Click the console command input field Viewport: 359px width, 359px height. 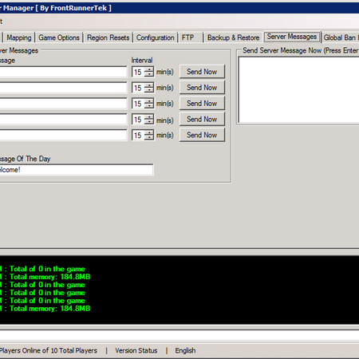tap(179, 335)
